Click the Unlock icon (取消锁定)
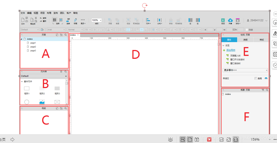277x143 pixels. point(178,20)
